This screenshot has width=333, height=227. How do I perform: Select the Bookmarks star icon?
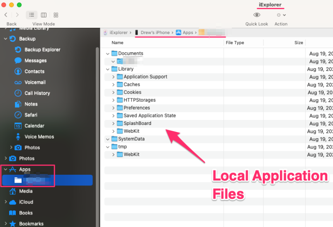coord(13,224)
